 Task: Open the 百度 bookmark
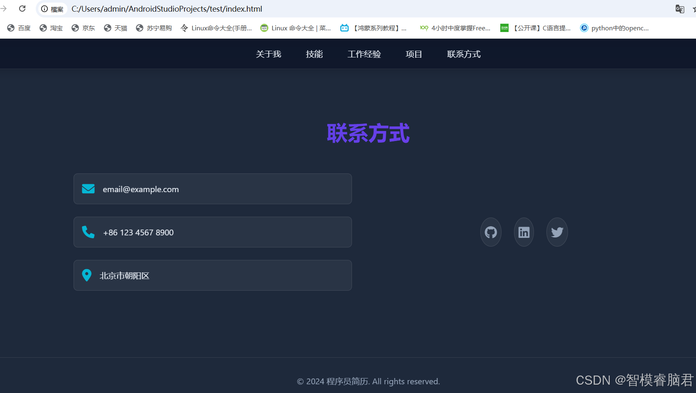coord(19,28)
